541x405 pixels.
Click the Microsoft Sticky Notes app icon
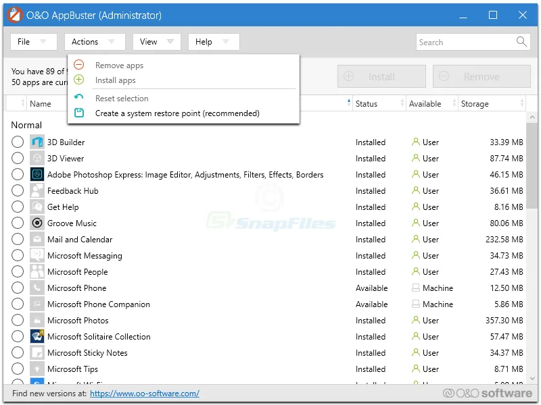pos(37,352)
